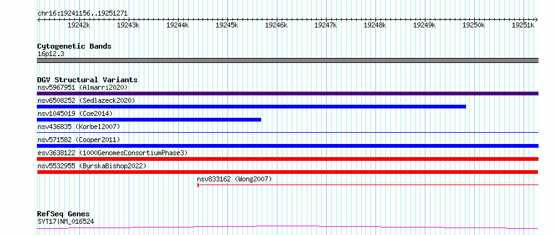
Task: Select the thin blue nsv436835 variant line
Action: [287, 132]
